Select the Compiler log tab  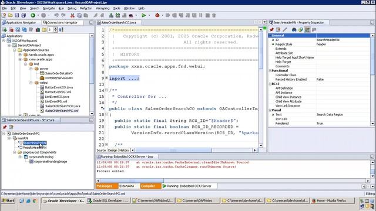(150, 186)
